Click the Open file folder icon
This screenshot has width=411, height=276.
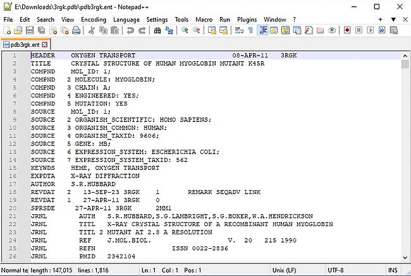[x=18, y=30]
